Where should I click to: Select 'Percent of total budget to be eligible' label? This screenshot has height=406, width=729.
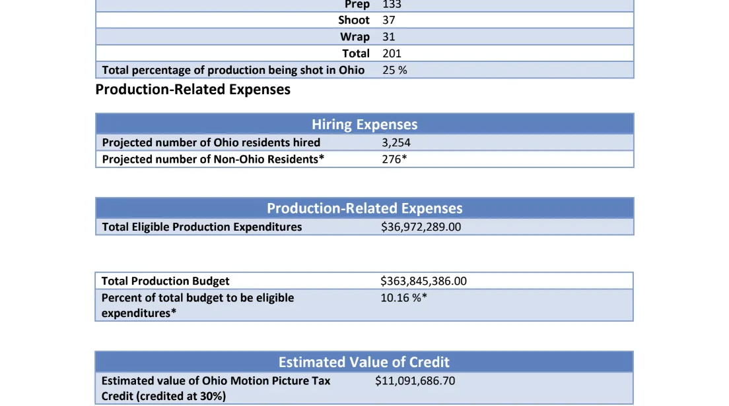[x=197, y=298]
